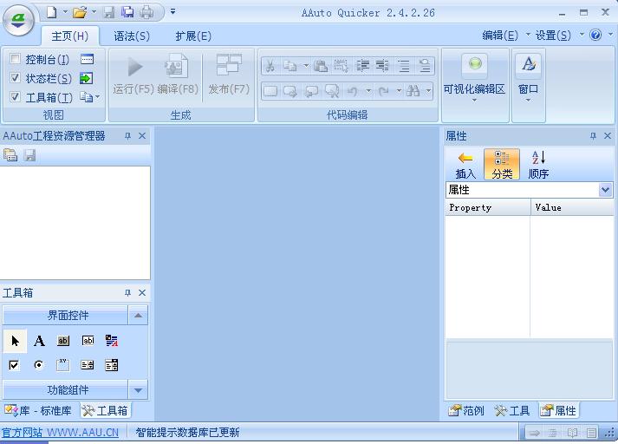Click the cut scissors icon
Viewport: 618px width, 444px height.
pos(270,66)
